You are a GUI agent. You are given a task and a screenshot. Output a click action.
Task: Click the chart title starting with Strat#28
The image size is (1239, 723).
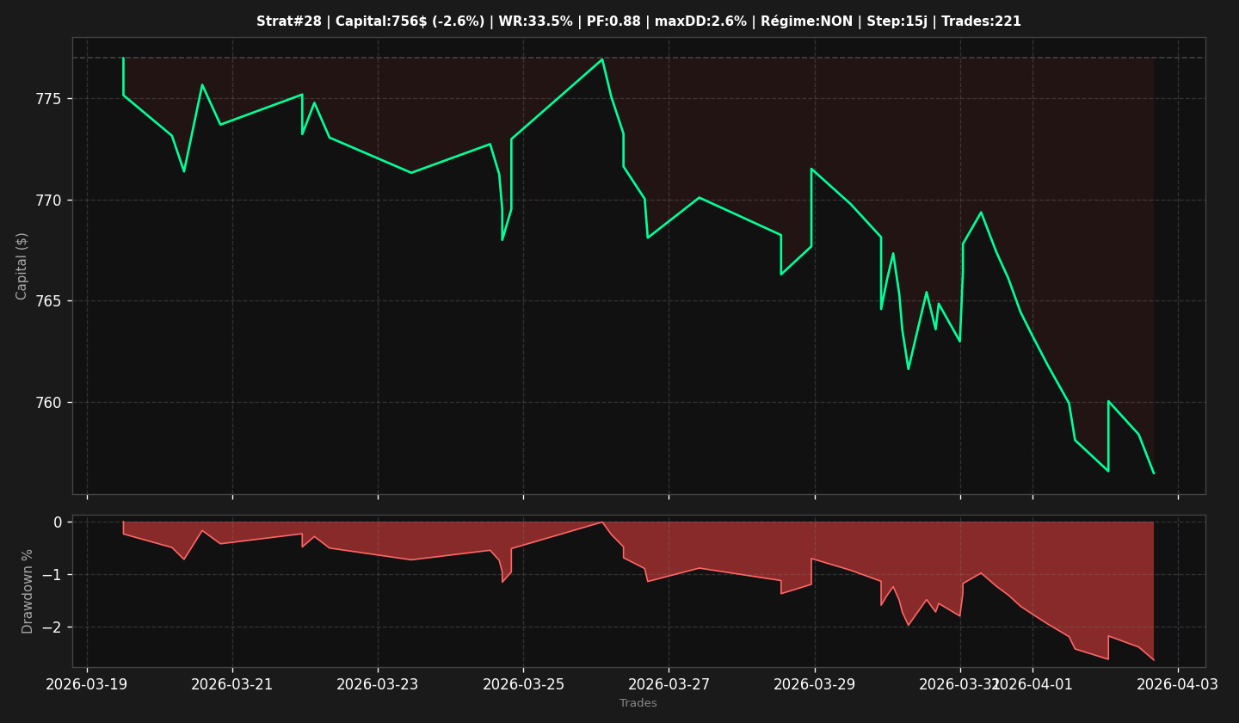[638, 22]
